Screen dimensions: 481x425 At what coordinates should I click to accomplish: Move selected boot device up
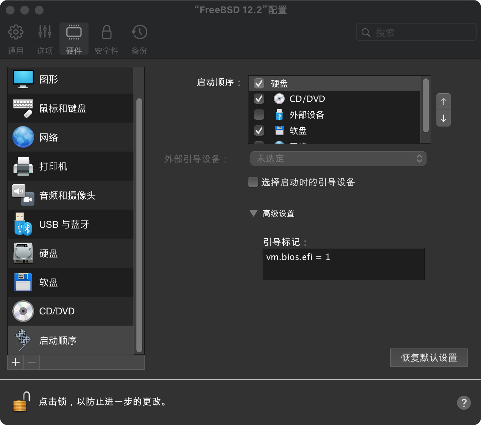coord(443,102)
